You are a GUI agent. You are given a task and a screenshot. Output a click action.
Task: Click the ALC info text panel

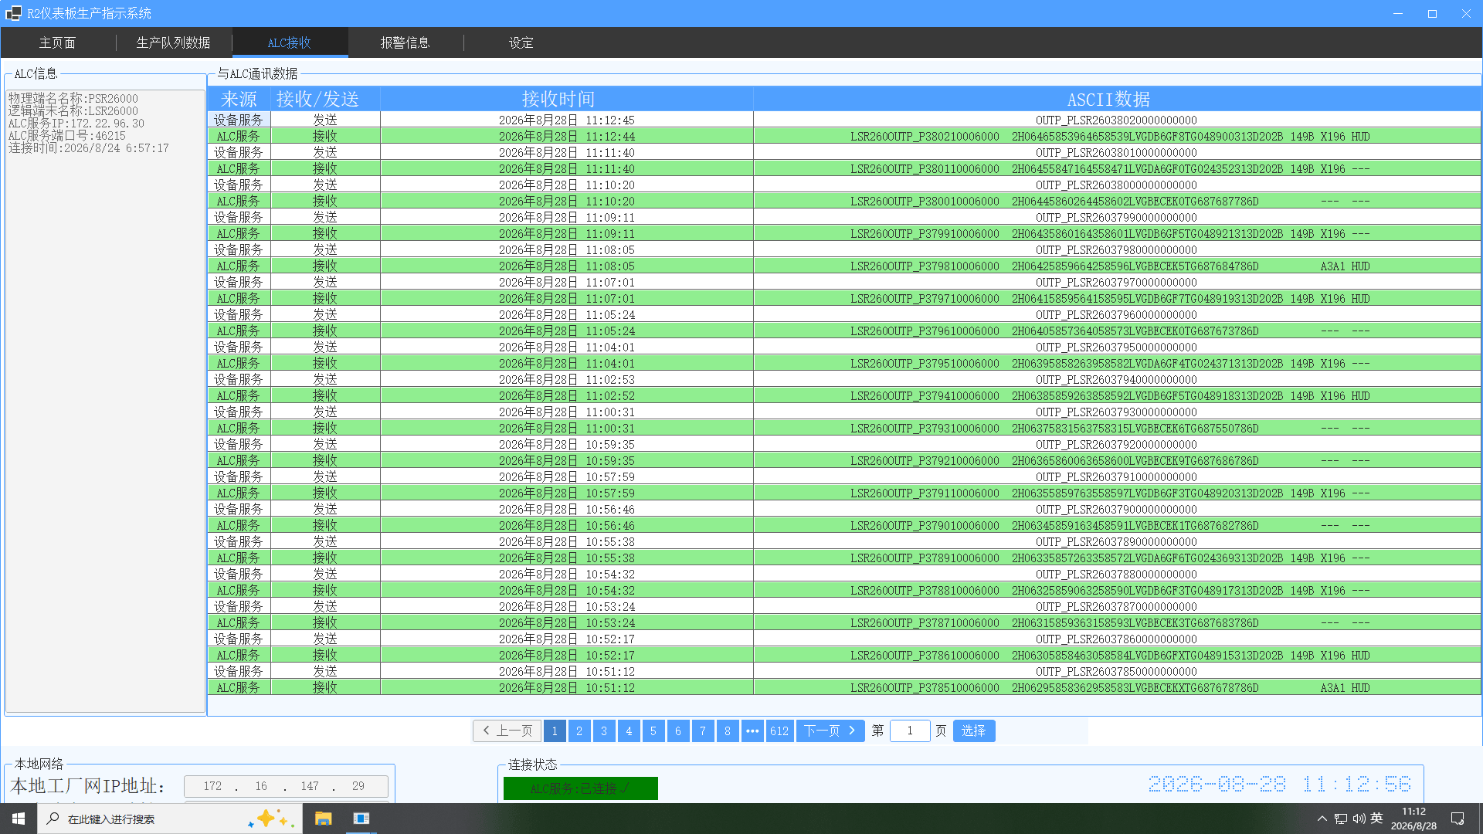(105, 400)
